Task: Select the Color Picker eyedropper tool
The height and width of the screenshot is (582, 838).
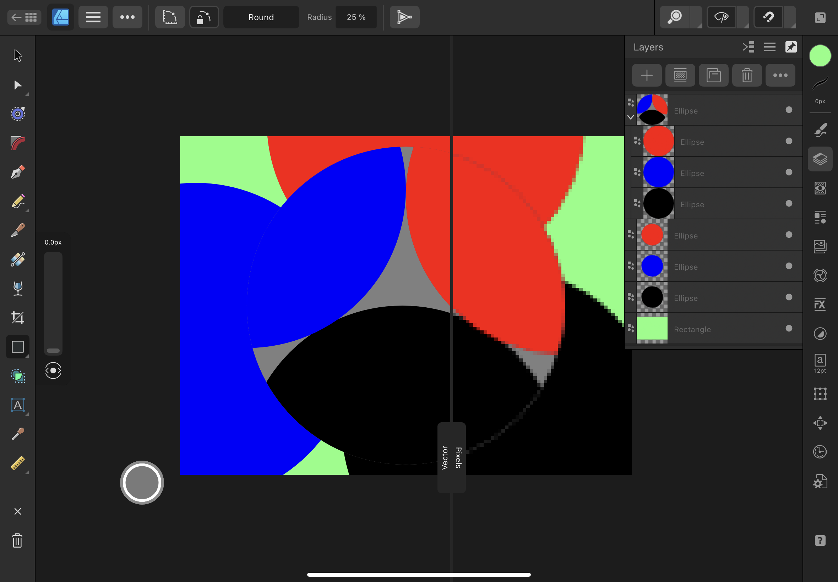Action: tap(17, 434)
